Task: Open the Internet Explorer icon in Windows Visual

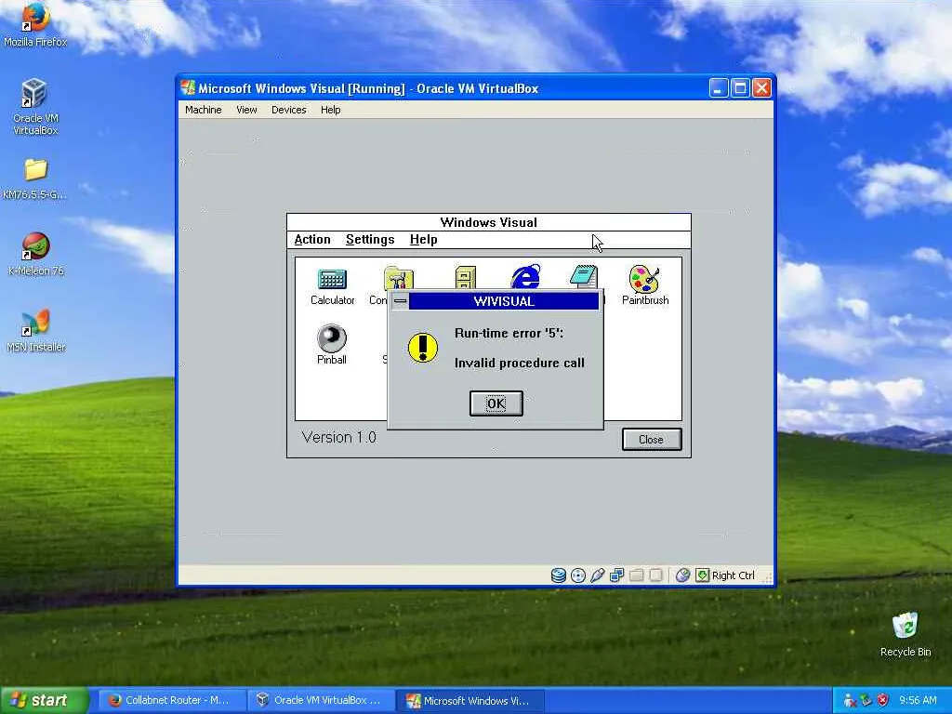Action: pyautogui.click(x=525, y=277)
